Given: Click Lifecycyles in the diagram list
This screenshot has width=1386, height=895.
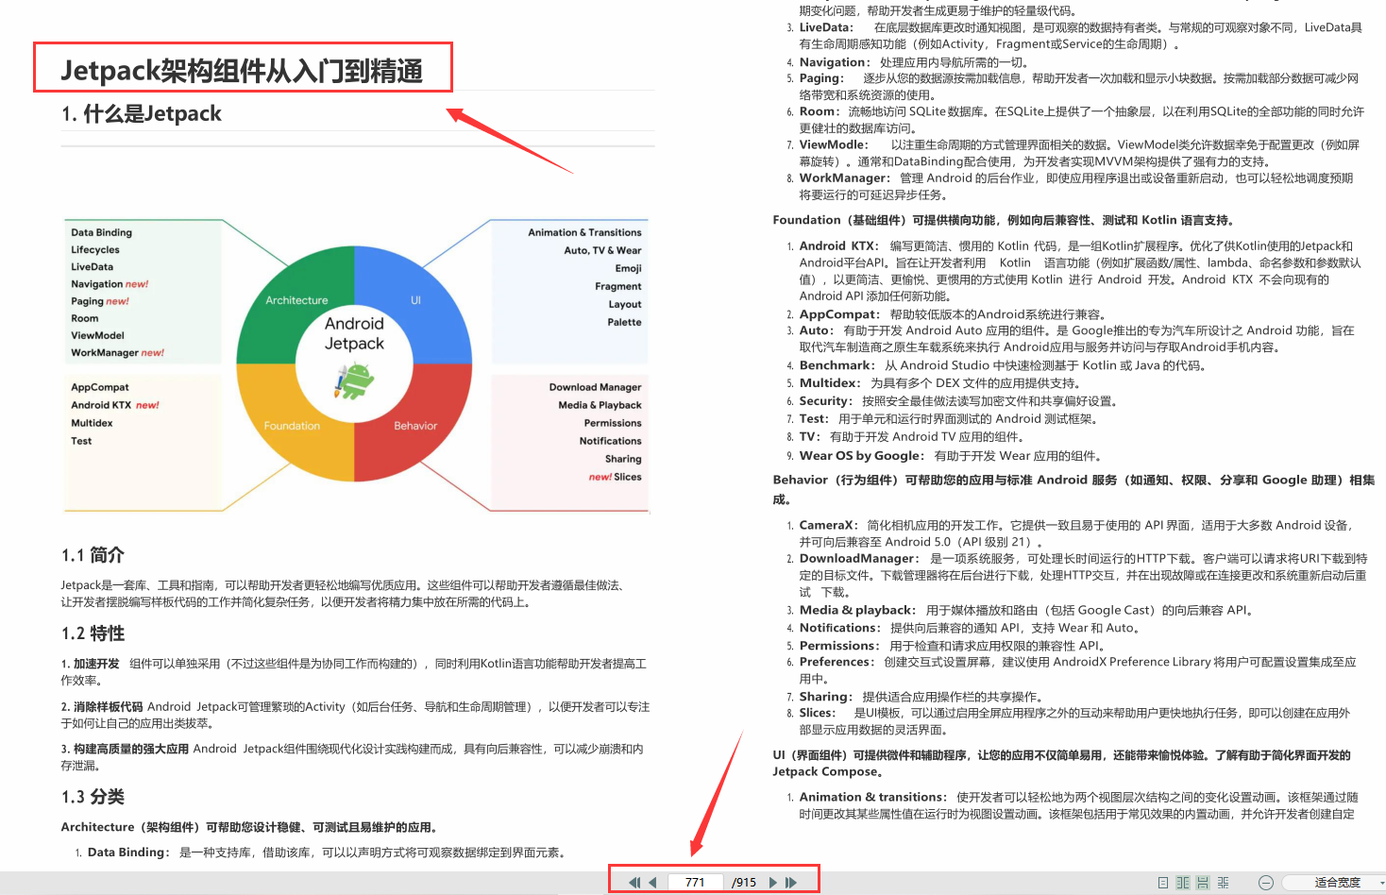Looking at the screenshot, I should 95,250.
